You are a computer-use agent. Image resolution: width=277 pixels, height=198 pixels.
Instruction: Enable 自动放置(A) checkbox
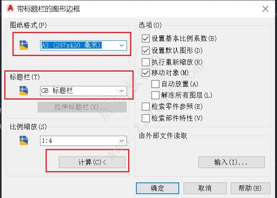pyautogui.click(x=155, y=84)
